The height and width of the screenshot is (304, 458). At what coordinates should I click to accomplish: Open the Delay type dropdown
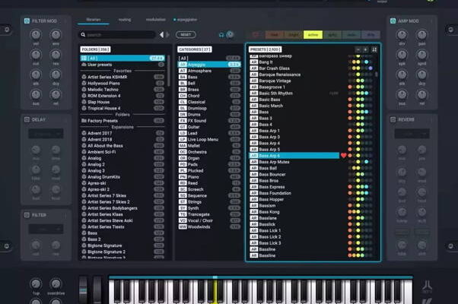[45, 134]
